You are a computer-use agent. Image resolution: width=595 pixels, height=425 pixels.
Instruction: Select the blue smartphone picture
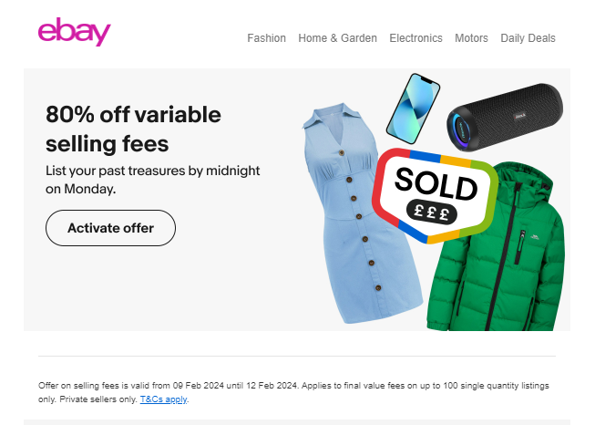(x=413, y=109)
